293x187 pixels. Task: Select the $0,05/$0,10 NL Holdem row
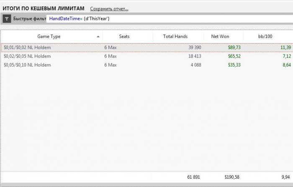coord(146,65)
